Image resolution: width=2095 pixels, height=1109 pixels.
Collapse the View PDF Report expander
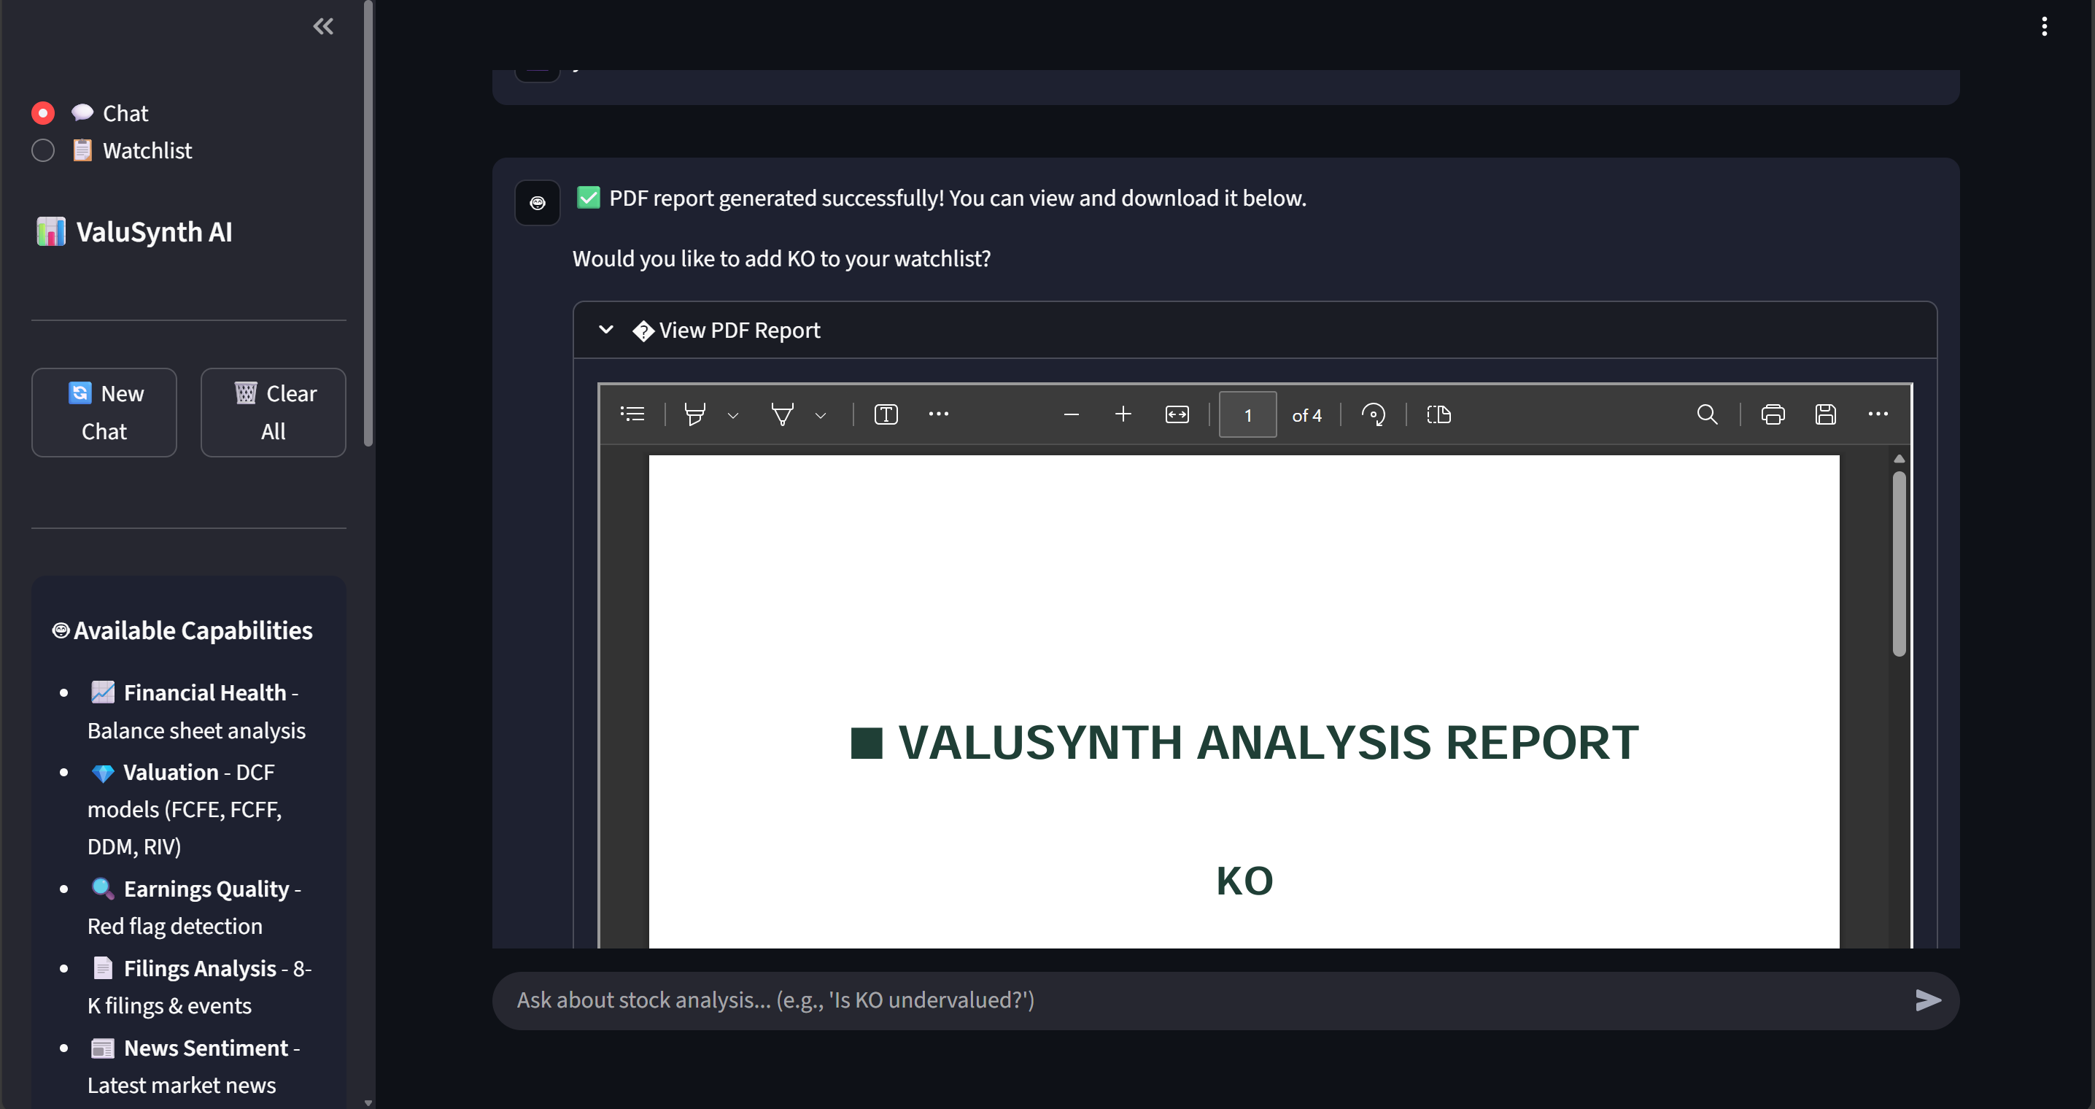606,330
